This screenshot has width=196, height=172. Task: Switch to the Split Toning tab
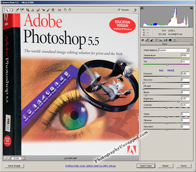(x=161, y=40)
